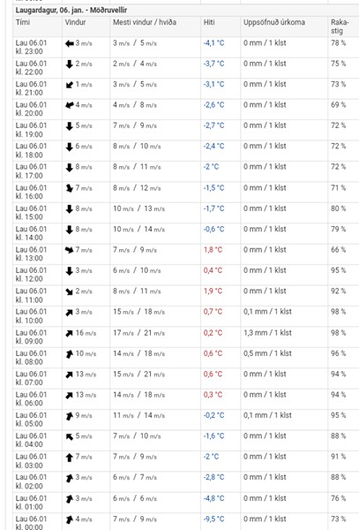The image size is (359, 530).
Task: Click the wind arrow for 08:00 row
Action: 69,354
